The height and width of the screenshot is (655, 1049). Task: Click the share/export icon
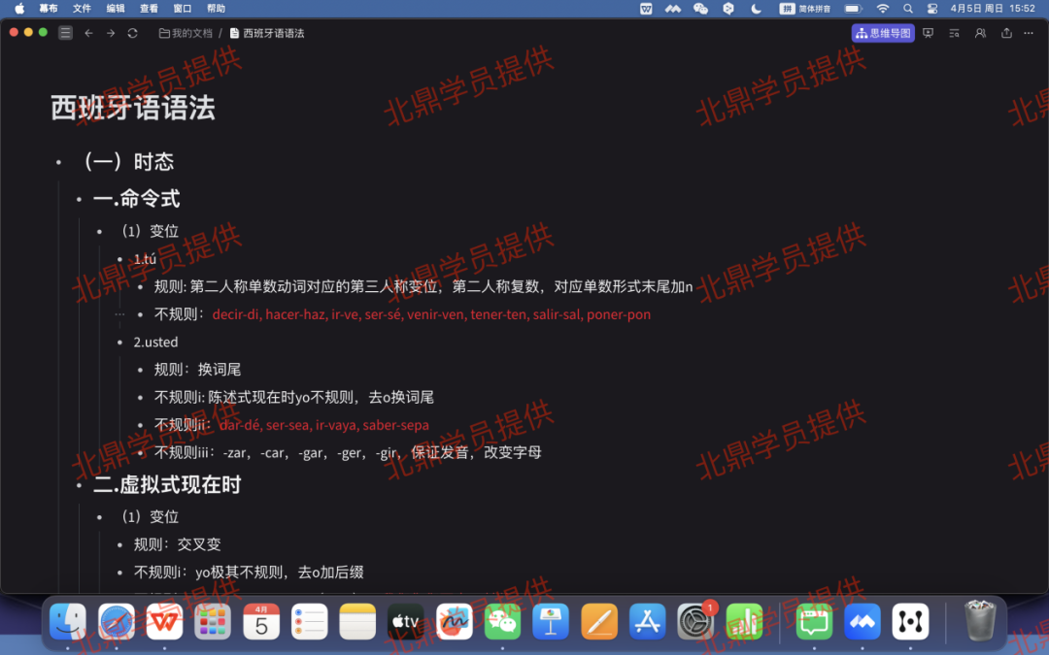coord(1006,33)
